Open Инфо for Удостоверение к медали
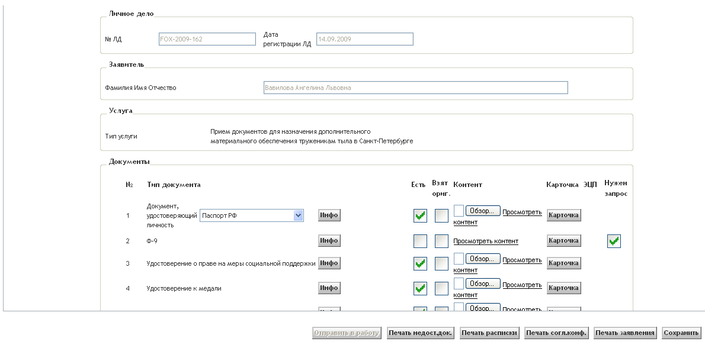The width and height of the screenshot is (705, 351). [x=329, y=288]
